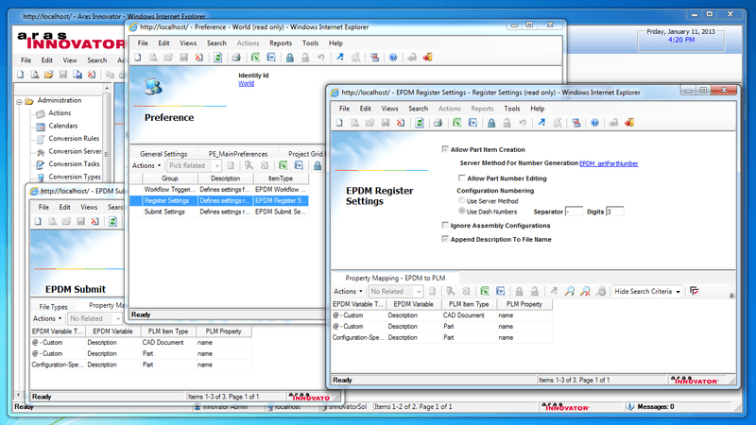Open File menu in Register Settings window
The image size is (756, 425).
click(x=344, y=109)
